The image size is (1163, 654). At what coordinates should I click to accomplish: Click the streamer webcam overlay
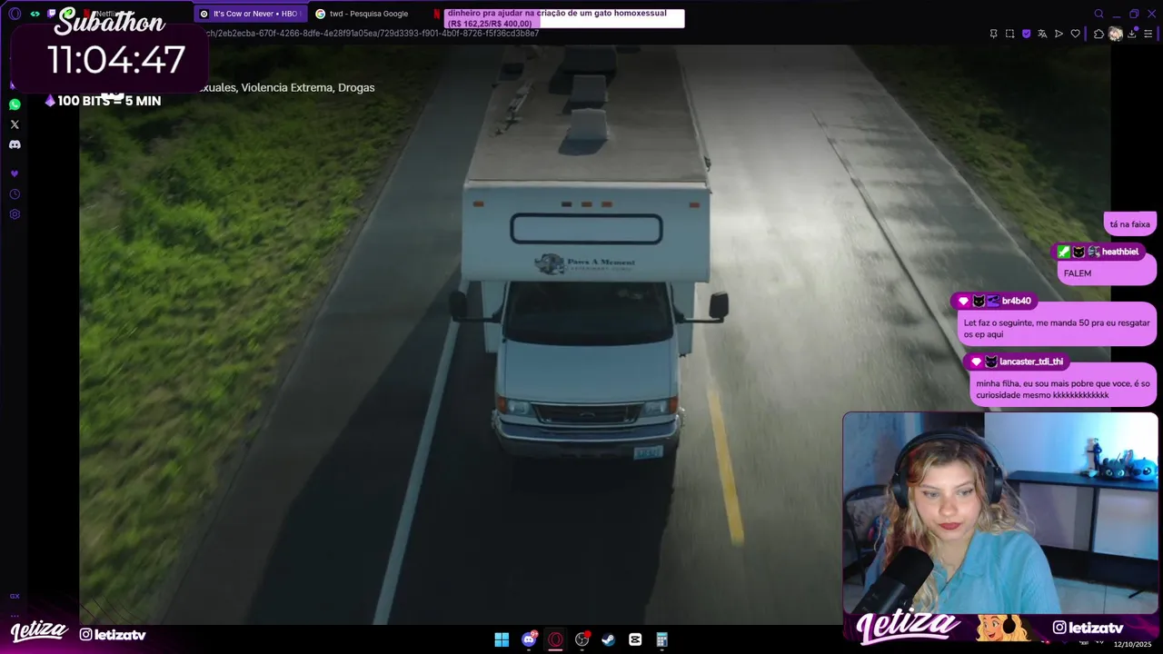click(1000, 513)
